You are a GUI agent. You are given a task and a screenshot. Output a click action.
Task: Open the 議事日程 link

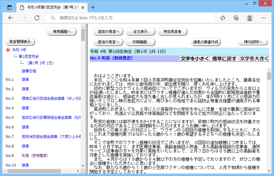(29, 71)
